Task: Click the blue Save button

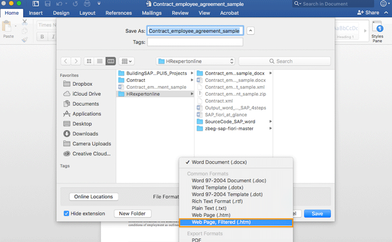Action: 317,214
